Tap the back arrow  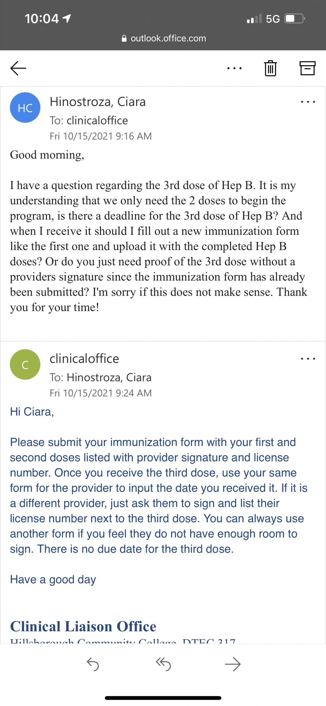18,68
